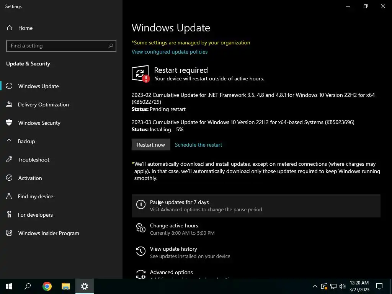The height and width of the screenshot is (294, 392).
Task: Open the Windows Start menu
Action: click(x=9, y=286)
